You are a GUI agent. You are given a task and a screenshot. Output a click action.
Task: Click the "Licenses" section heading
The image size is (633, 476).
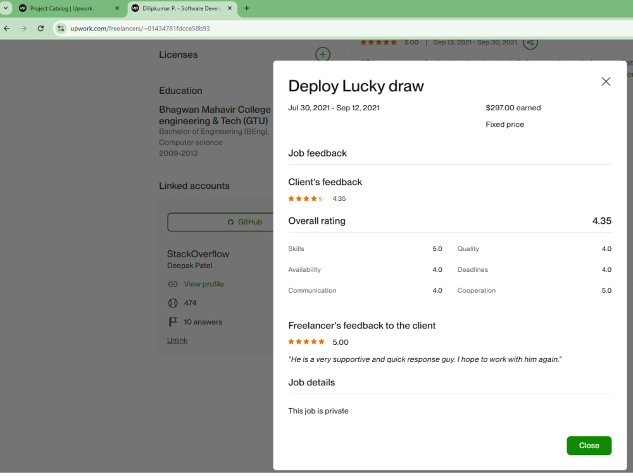(178, 55)
